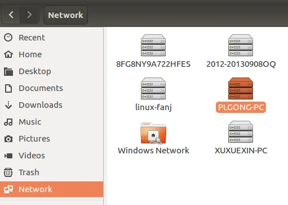This screenshot has width=288, height=205.
Task: Click the Windows Network name label
Action: click(x=153, y=151)
